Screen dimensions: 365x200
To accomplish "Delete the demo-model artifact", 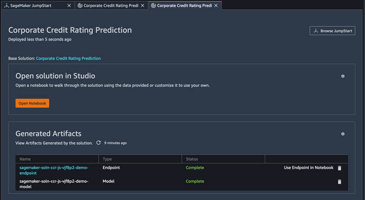I will pos(339,182).
